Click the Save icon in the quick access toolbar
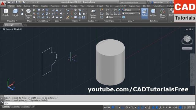Viewport: 196px width, 110px height. pyautogui.click(x=16, y=2)
